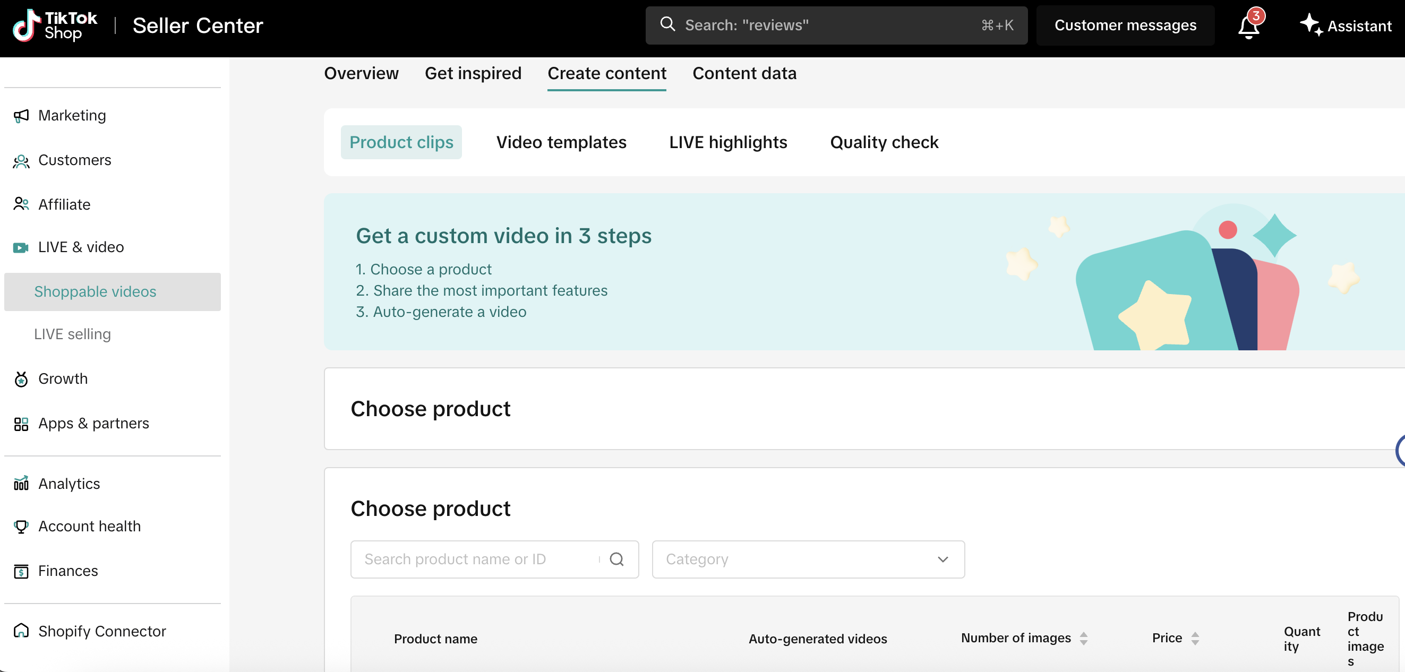Image resolution: width=1405 pixels, height=672 pixels.
Task: Click the Finances icon in sidebar
Action: [21, 571]
